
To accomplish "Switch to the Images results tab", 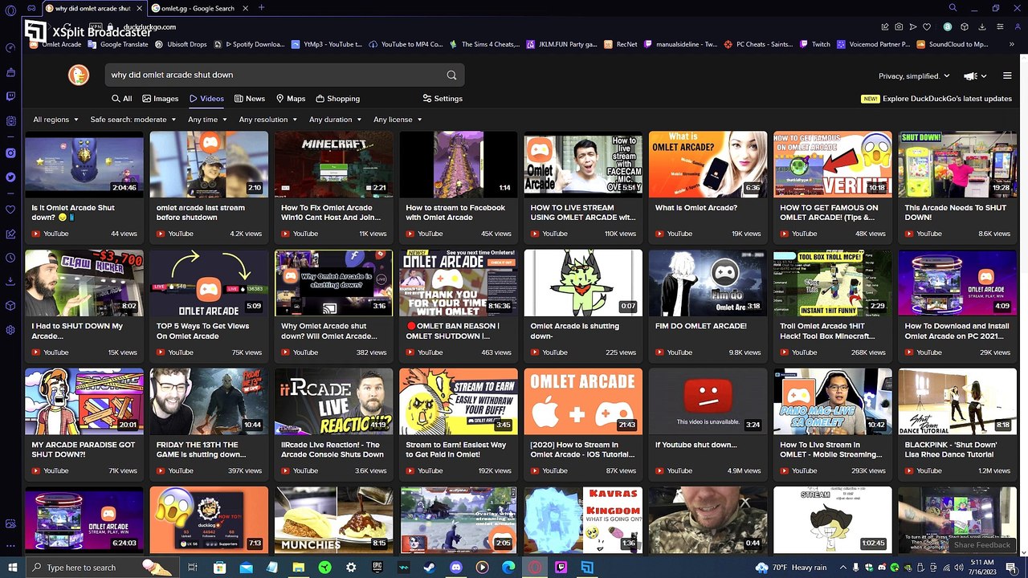I will (161, 99).
